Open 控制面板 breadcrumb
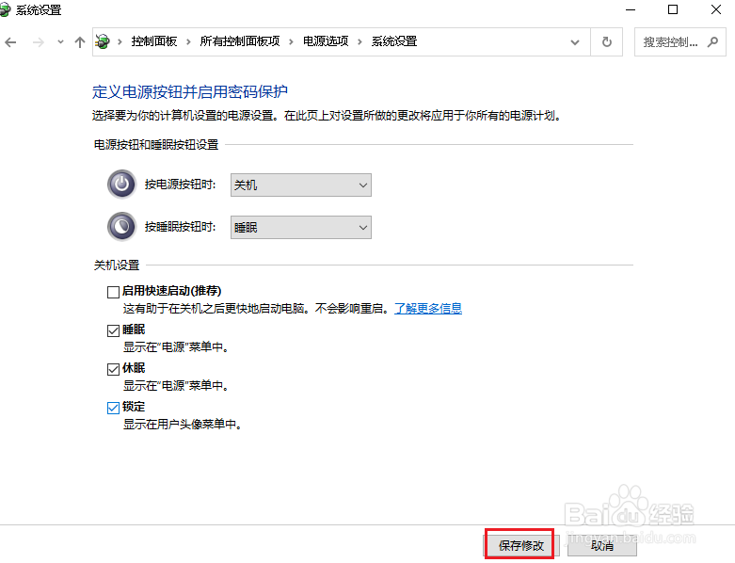 154,41
